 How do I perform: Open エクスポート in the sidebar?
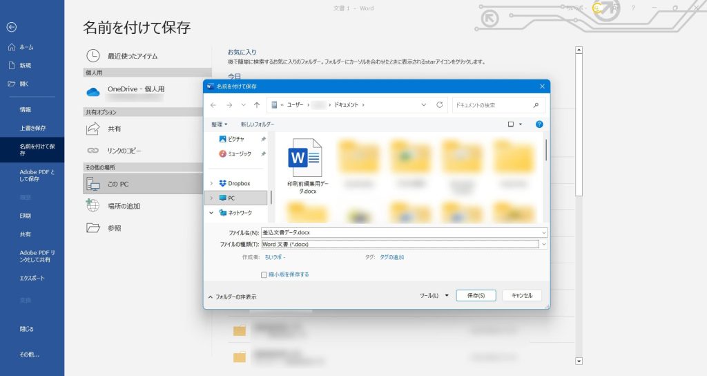click(32, 278)
